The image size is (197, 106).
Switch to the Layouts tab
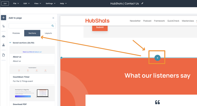click(48, 33)
